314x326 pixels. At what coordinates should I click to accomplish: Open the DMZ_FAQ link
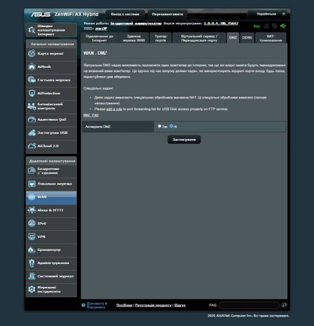pos(91,115)
